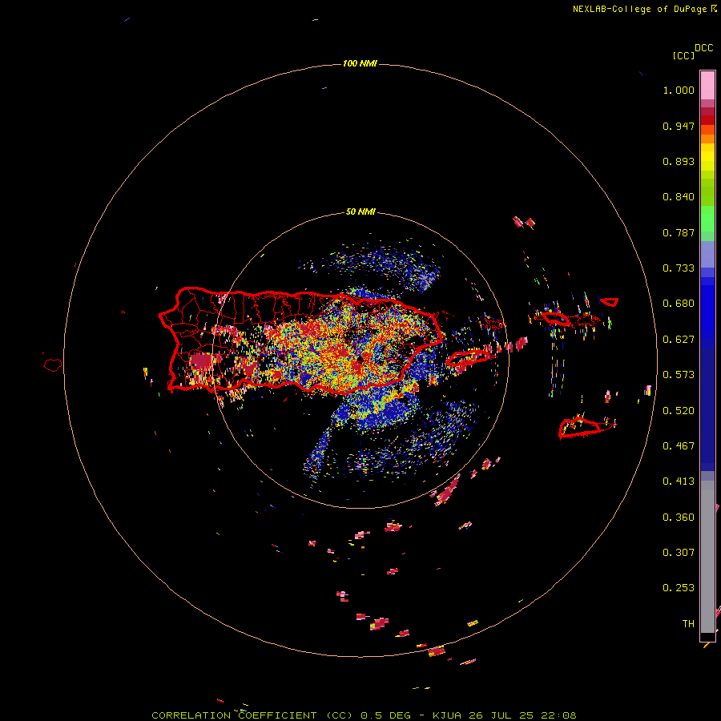Pick the dark red color bar segment

pyautogui.click(x=707, y=120)
